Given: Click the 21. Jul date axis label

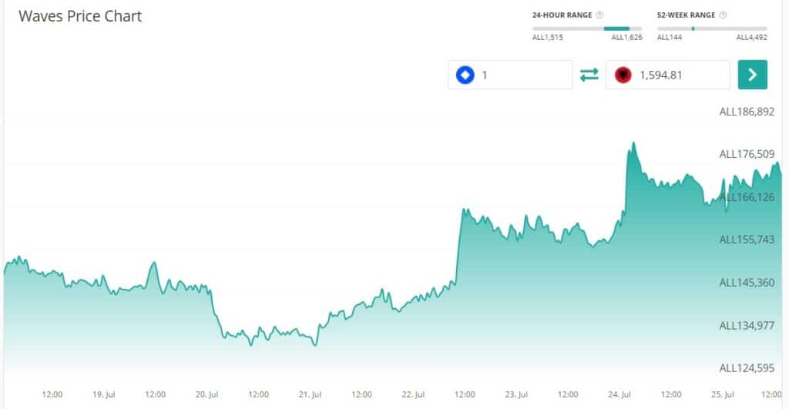Looking at the screenshot, I should point(310,394).
